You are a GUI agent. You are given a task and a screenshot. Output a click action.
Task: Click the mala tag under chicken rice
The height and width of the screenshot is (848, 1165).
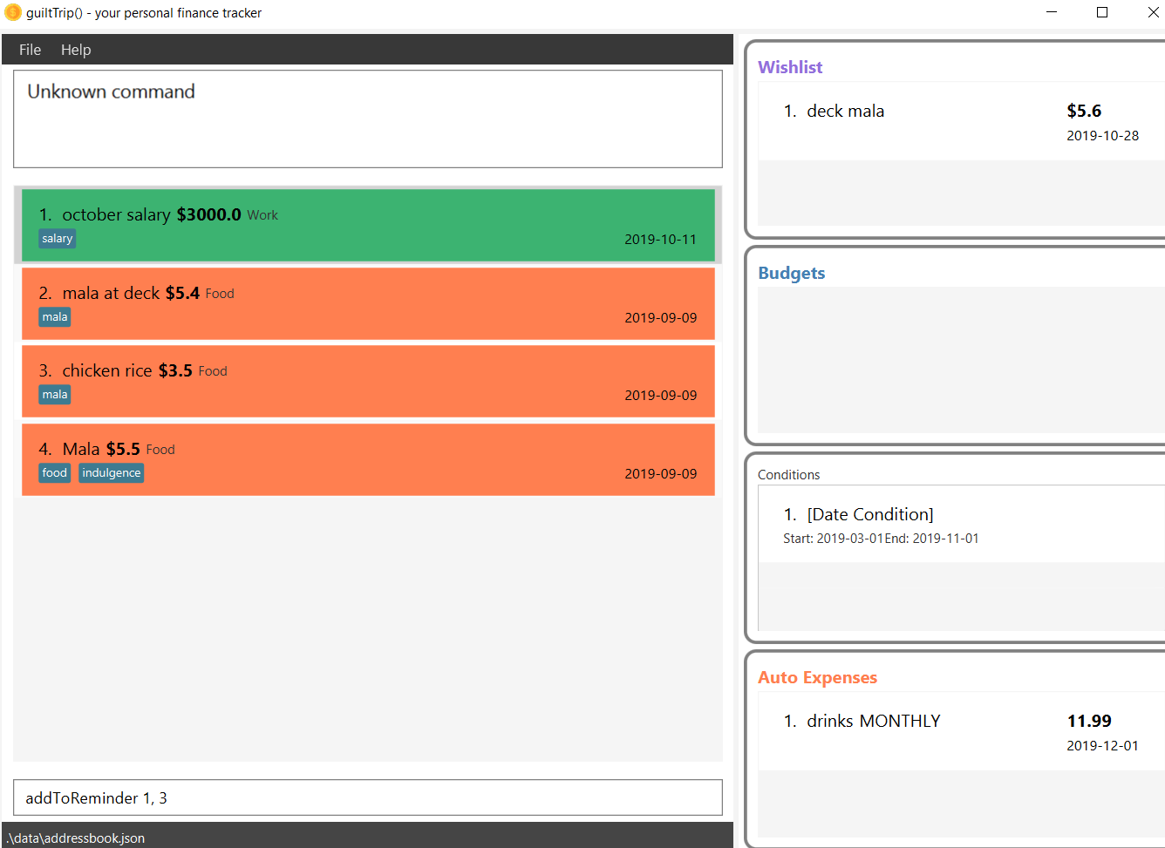(55, 395)
